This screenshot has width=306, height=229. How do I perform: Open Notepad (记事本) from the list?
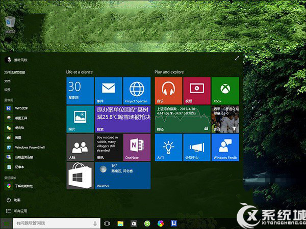pyautogui.click(x=14, y=167)
